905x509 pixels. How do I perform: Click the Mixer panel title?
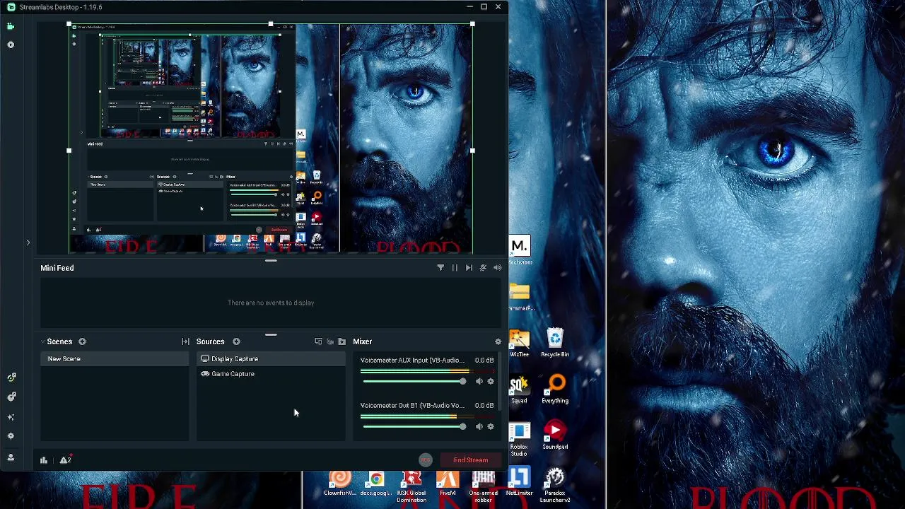(363, 341)
